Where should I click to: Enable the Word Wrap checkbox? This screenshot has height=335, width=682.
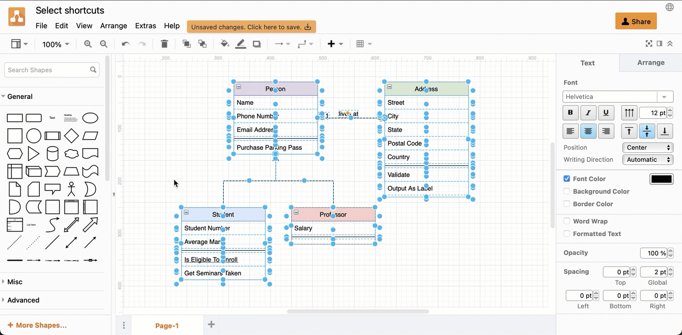(x=566, y=221)
